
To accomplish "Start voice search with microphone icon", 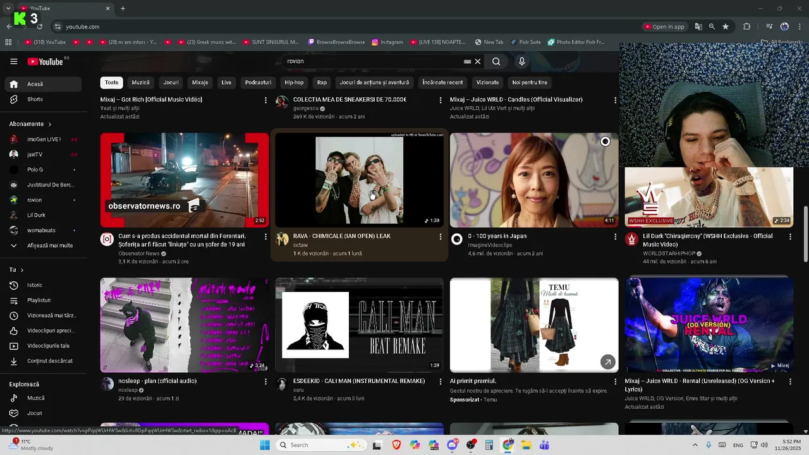I will [521, 61].
